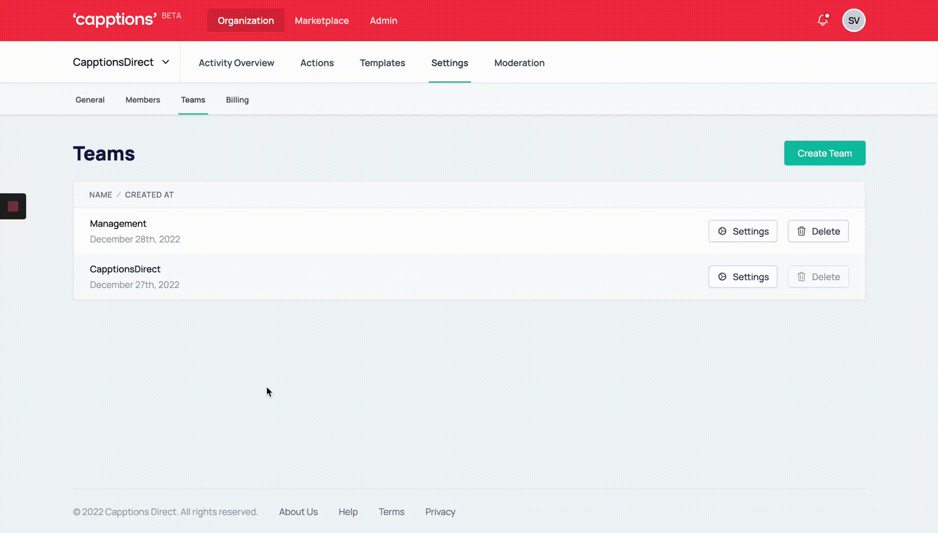Open the About Us footer link
This screenshot has width=938, height=533.
click(x=298, y=512)
